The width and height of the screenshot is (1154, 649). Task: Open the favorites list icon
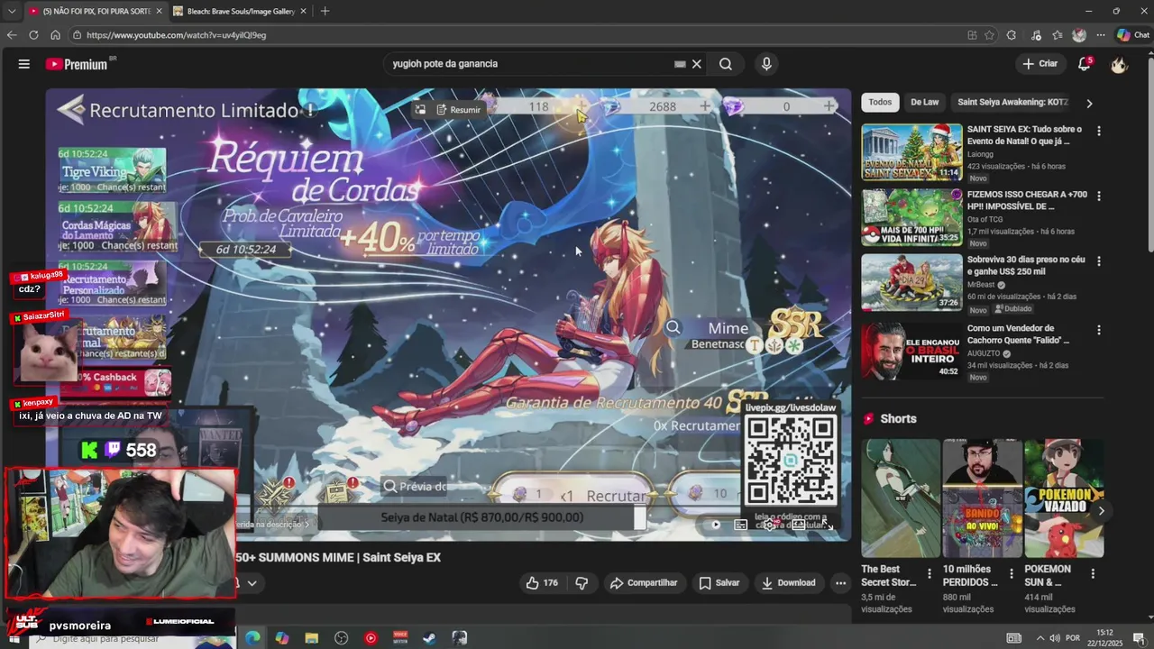1057,35
